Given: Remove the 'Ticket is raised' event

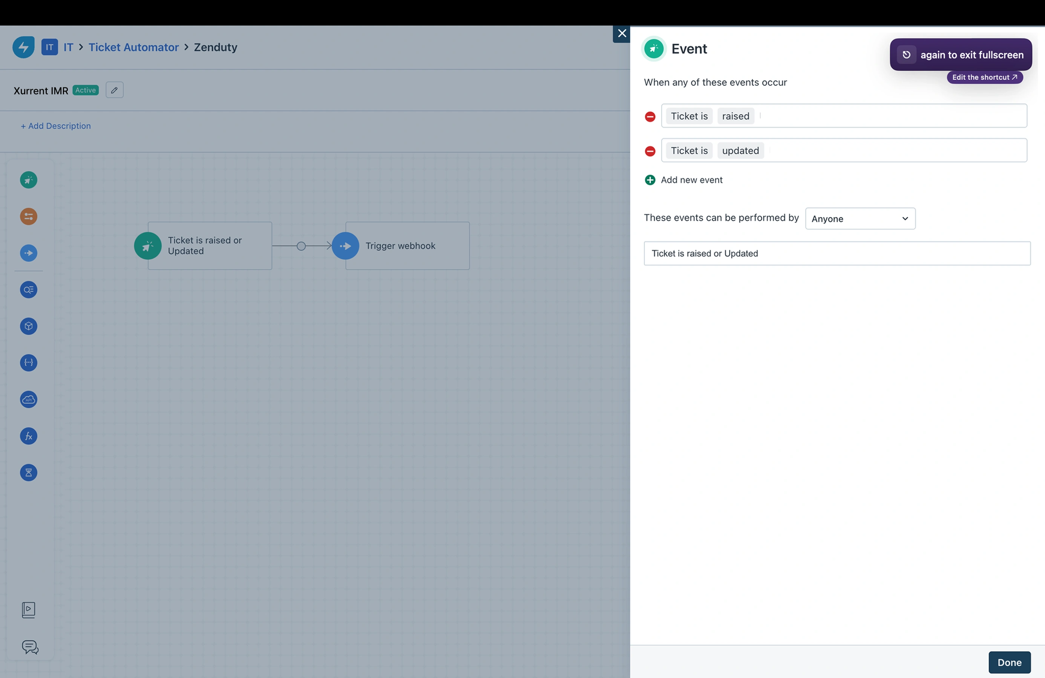Looking at the screenshot, I should click(650, 117).
